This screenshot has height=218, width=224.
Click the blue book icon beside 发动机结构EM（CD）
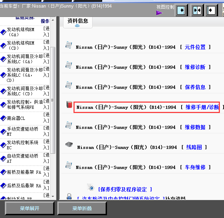[x=3, y=46]
